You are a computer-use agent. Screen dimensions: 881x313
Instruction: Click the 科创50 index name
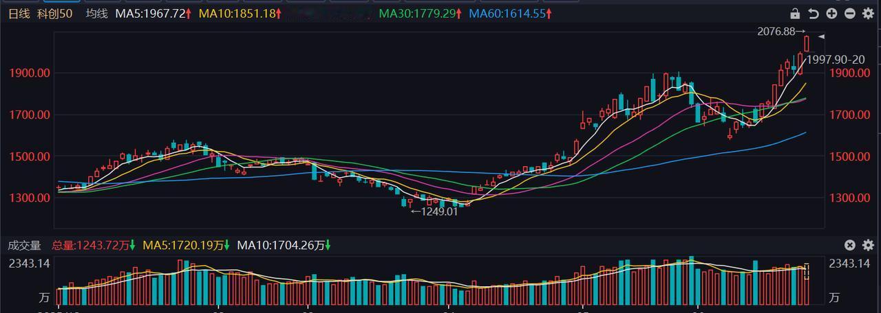point(56,14)
